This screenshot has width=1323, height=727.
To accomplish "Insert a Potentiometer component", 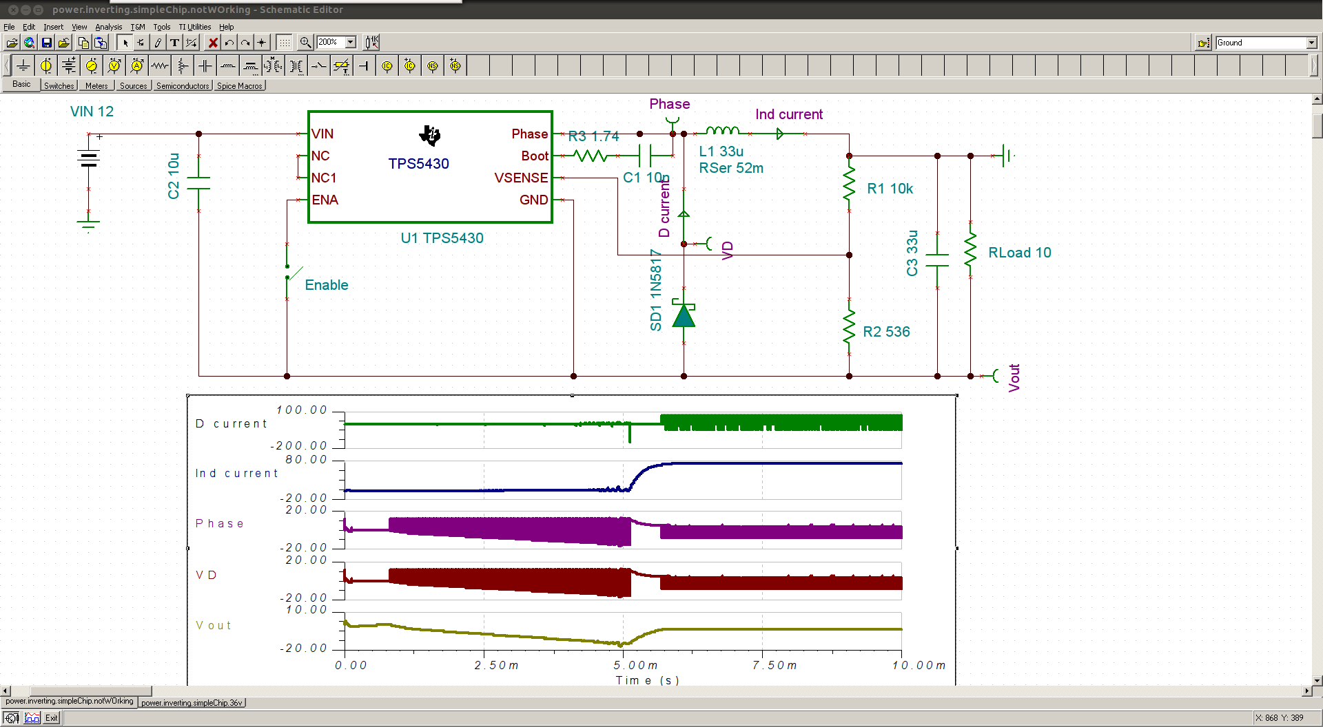I will pyautogui.click(x=183, y=66).
